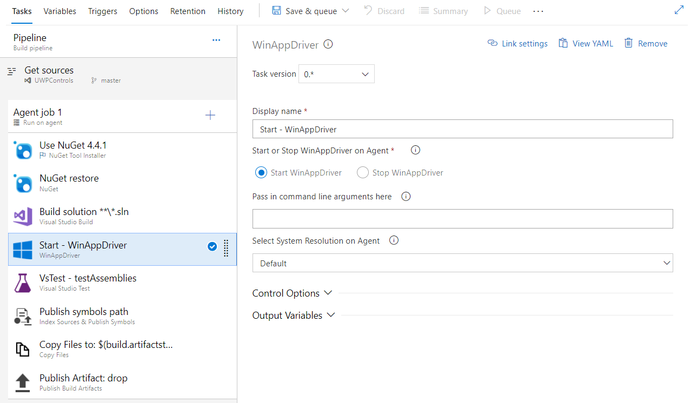Screen dimensions: 697x403
Task: Click the blue checkmark on Start - WinAppDriver
Action: [213, 246]
